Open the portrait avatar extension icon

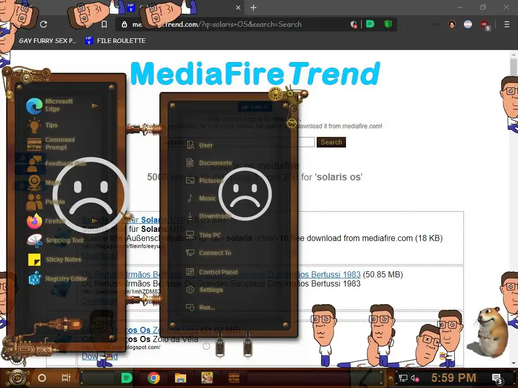tap(452, 24)
